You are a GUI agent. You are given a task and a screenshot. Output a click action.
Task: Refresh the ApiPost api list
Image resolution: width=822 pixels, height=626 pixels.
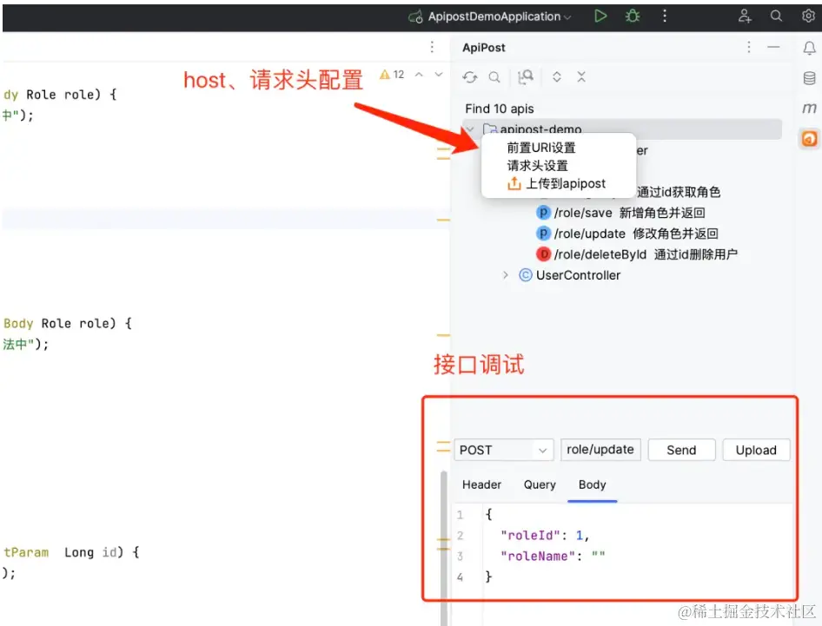click(470, 77)
